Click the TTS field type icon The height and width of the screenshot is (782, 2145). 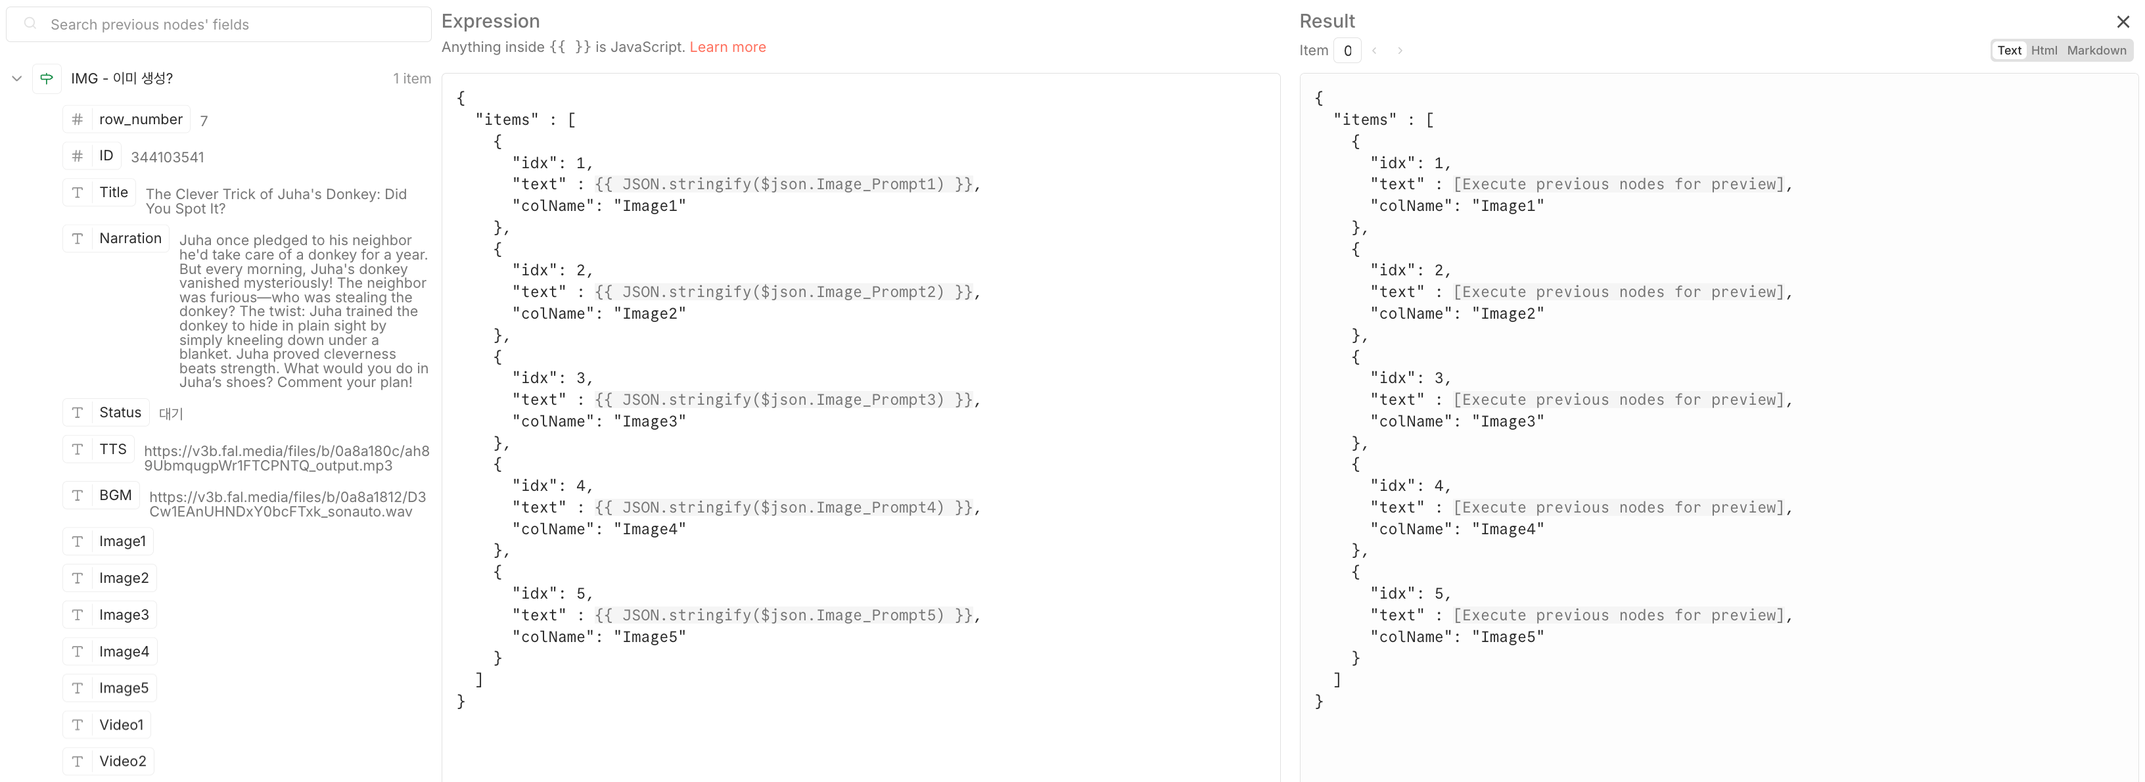tap(78, 449)
